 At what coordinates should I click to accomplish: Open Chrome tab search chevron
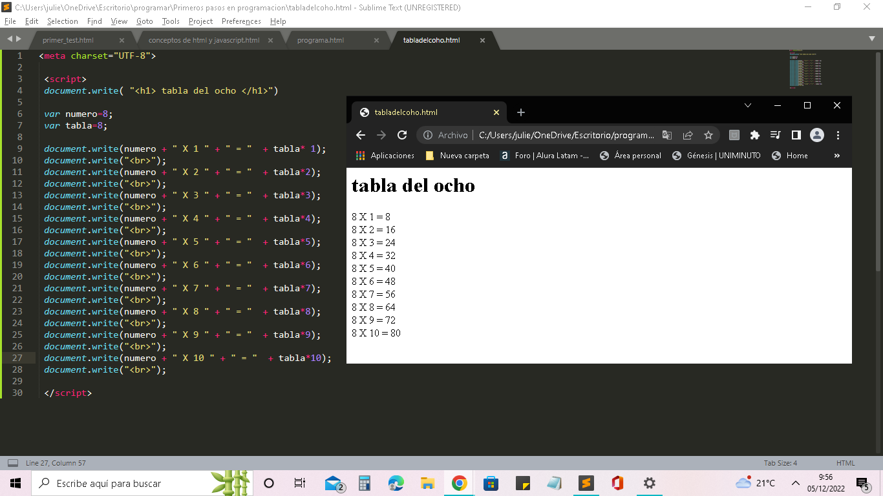coord(748,105)
